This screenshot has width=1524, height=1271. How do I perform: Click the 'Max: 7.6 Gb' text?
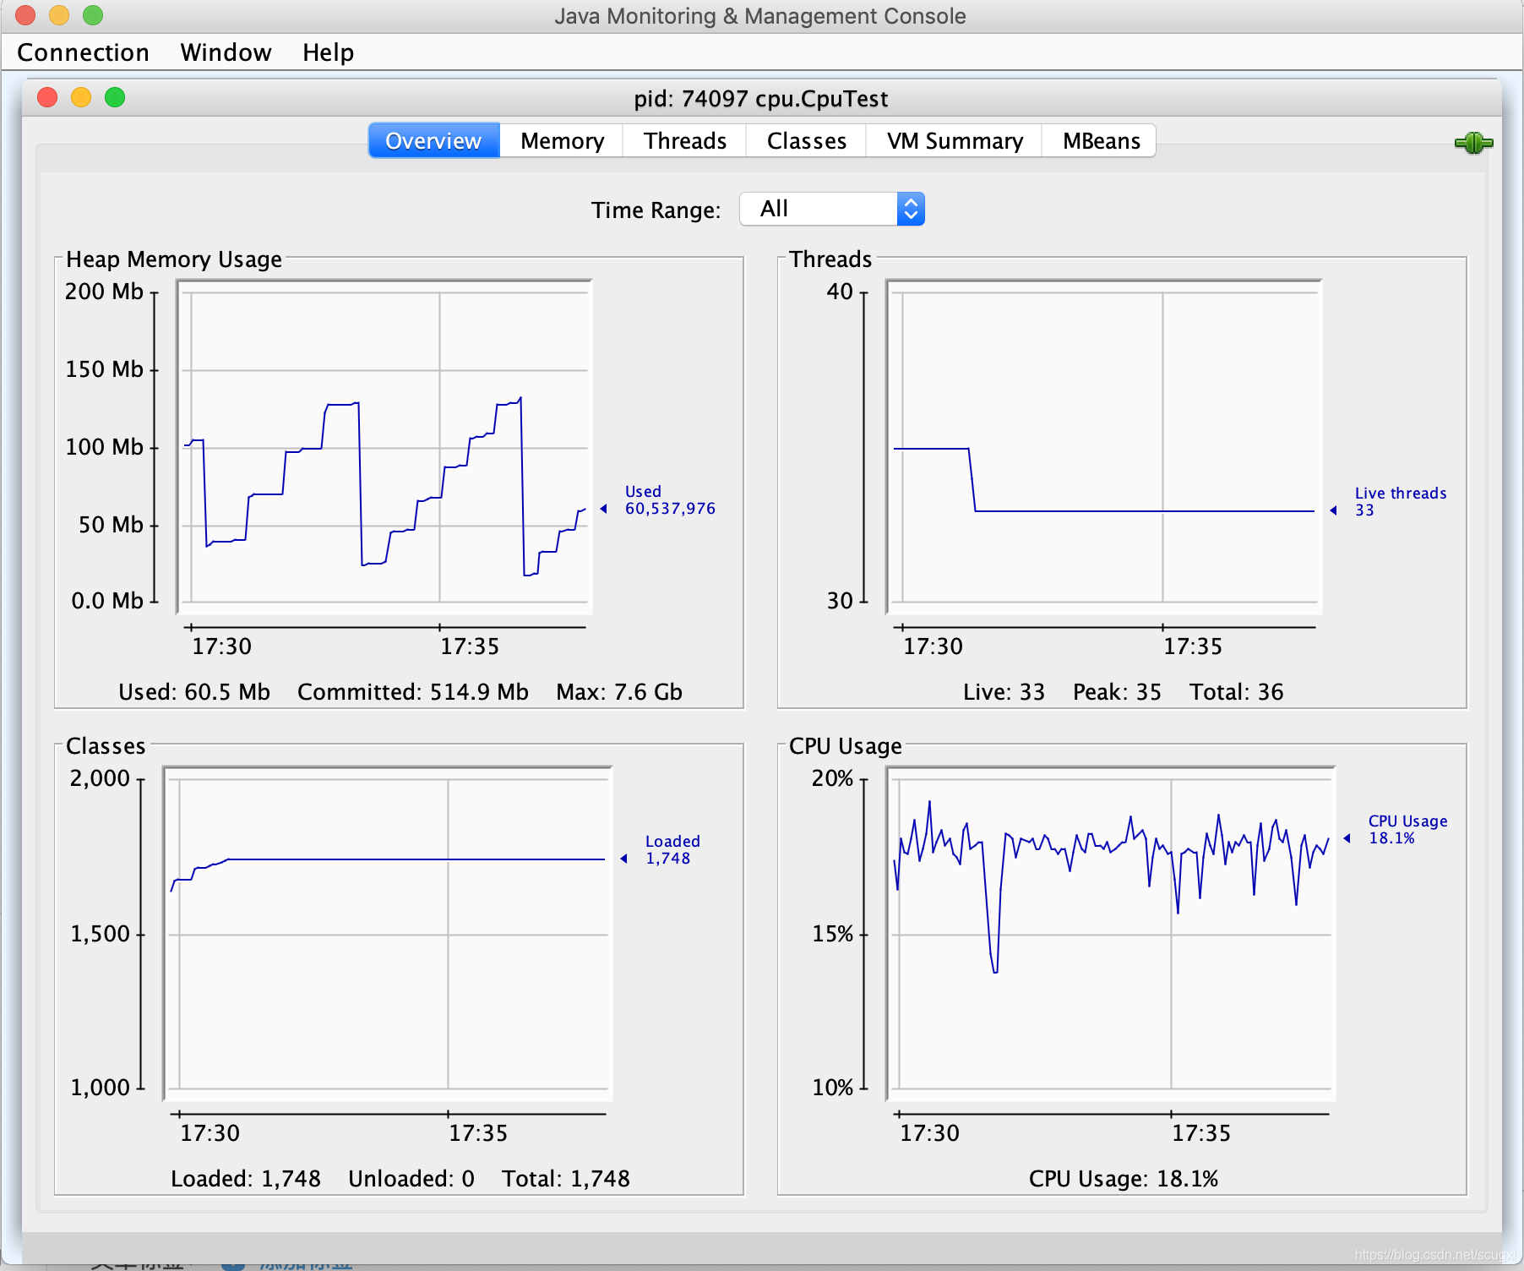(619, 692)
